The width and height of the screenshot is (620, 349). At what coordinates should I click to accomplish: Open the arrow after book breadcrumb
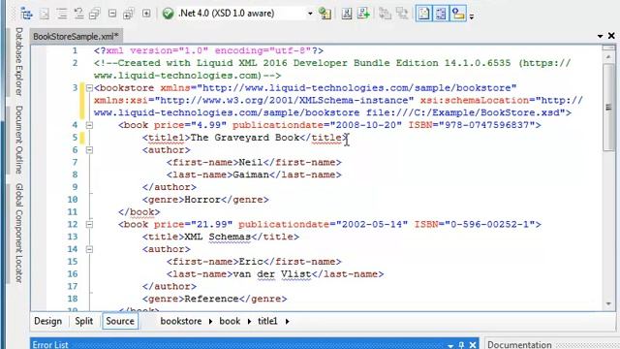click(249, 321)
